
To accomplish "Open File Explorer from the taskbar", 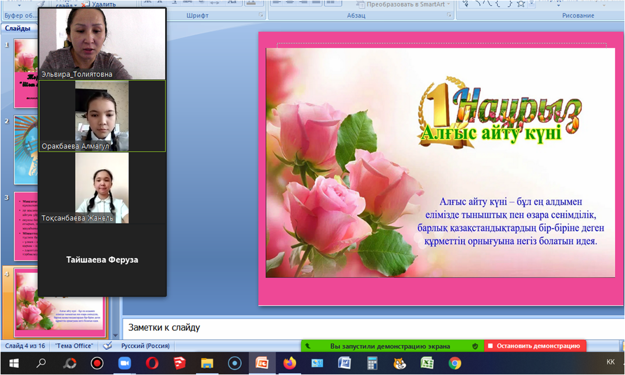I will (x=207, y=363).
